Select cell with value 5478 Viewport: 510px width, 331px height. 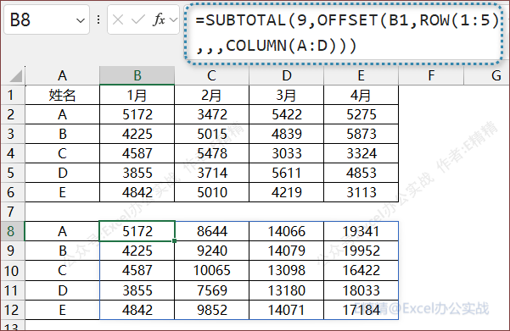[x=212, y=153]
